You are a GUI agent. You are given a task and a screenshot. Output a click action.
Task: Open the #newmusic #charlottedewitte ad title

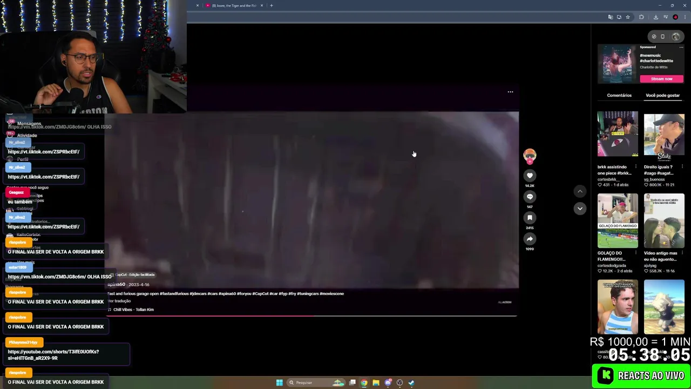(x=656, y=58)
